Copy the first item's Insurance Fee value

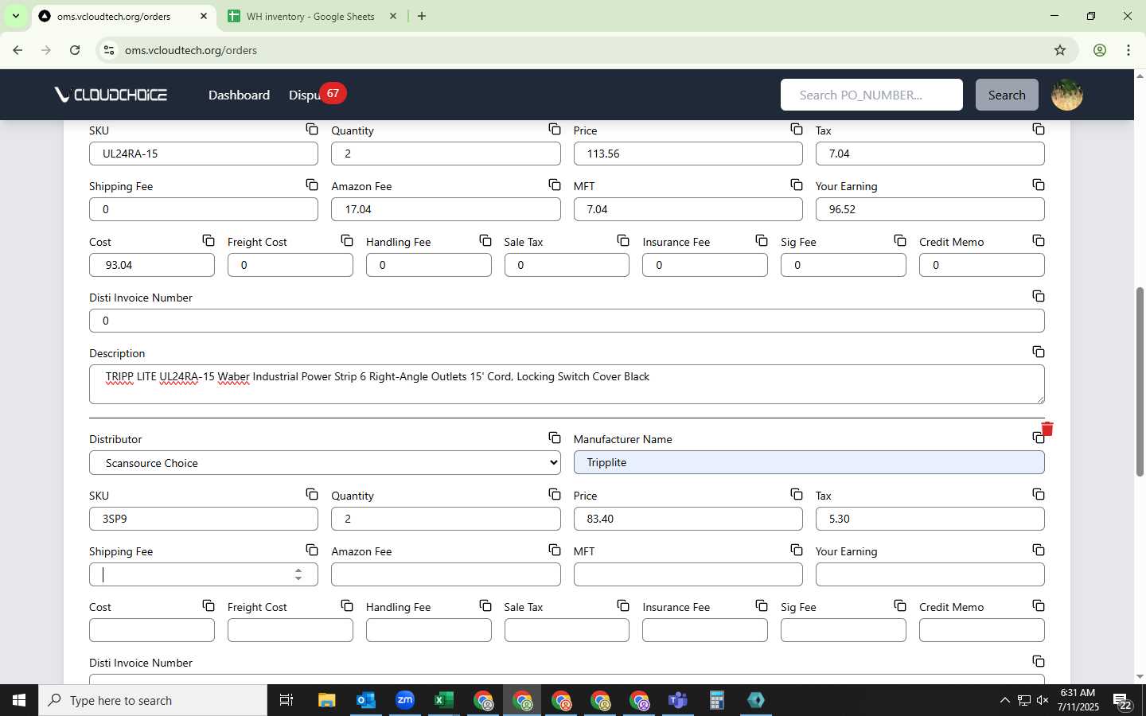coord(762,240)
